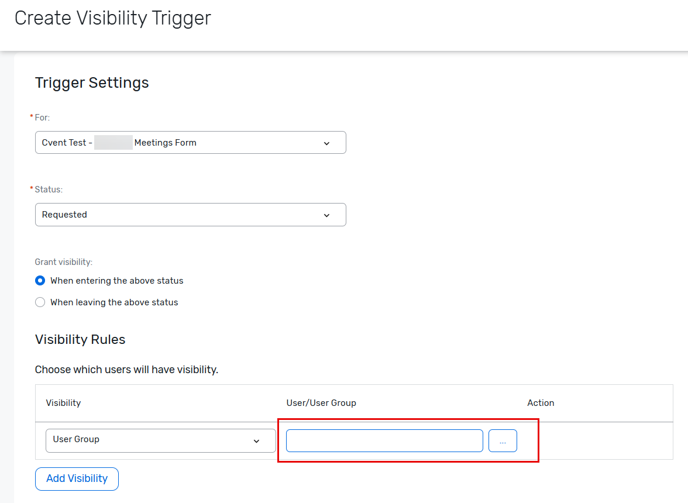Select "When leaving the above status" radio
The width and height of the screenshot is (688, 503).
(x=40, y=302)
